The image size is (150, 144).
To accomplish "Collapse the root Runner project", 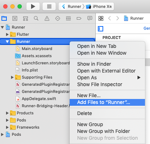I will coord(2,27).
